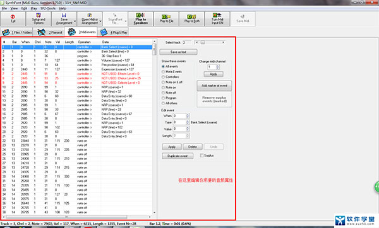Select event row number 22 note on
This screenshot has width=379, height=228.
(77, 140)
